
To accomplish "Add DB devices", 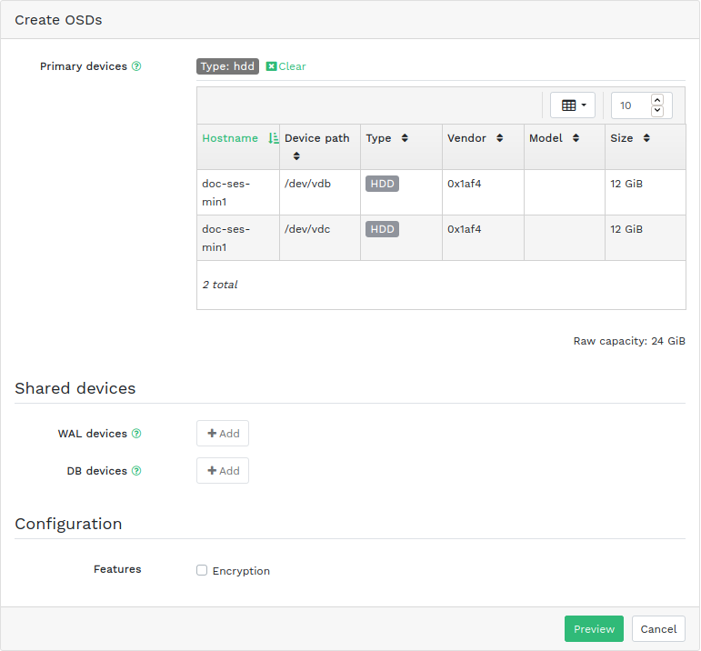I will pyautogui.click(x=223, y=471).
